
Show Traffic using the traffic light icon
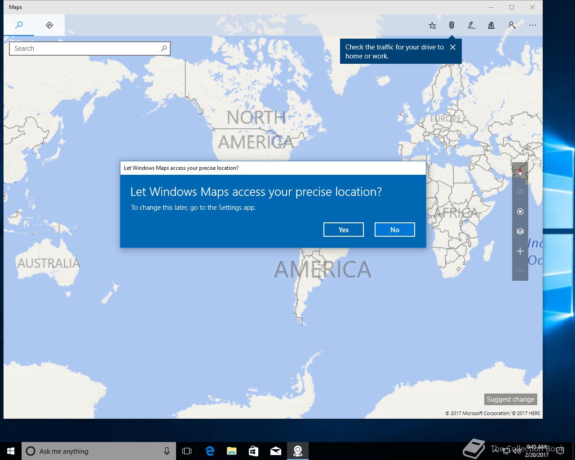coord(451,25)
